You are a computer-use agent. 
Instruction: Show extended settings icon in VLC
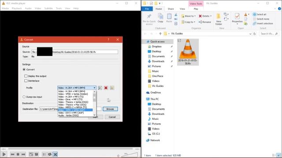37,154
